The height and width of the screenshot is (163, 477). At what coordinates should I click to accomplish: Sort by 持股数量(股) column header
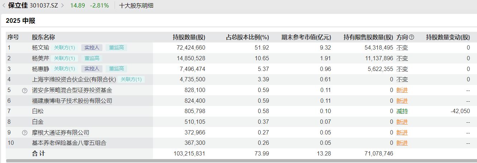189,37
